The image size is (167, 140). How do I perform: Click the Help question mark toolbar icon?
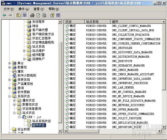click(52, 15)
